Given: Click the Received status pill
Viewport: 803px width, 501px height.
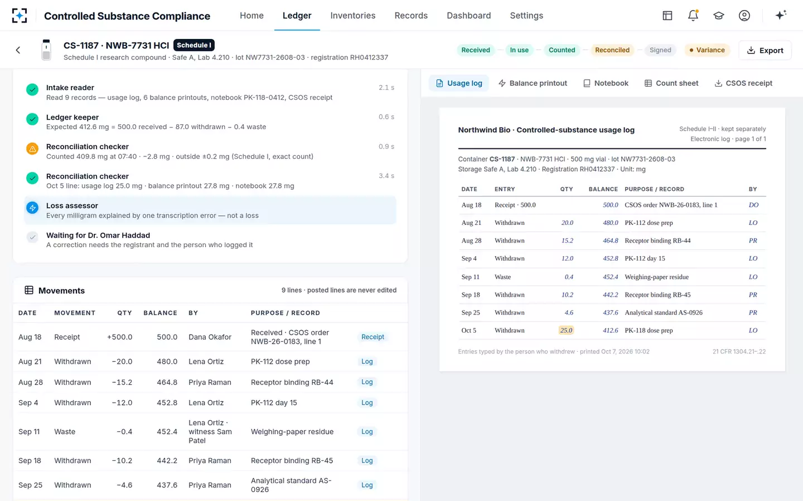Looking at the screenshot, I should click(x=476, y=50).
